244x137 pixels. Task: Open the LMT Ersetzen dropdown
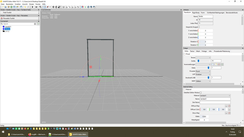tap(203, 75)
